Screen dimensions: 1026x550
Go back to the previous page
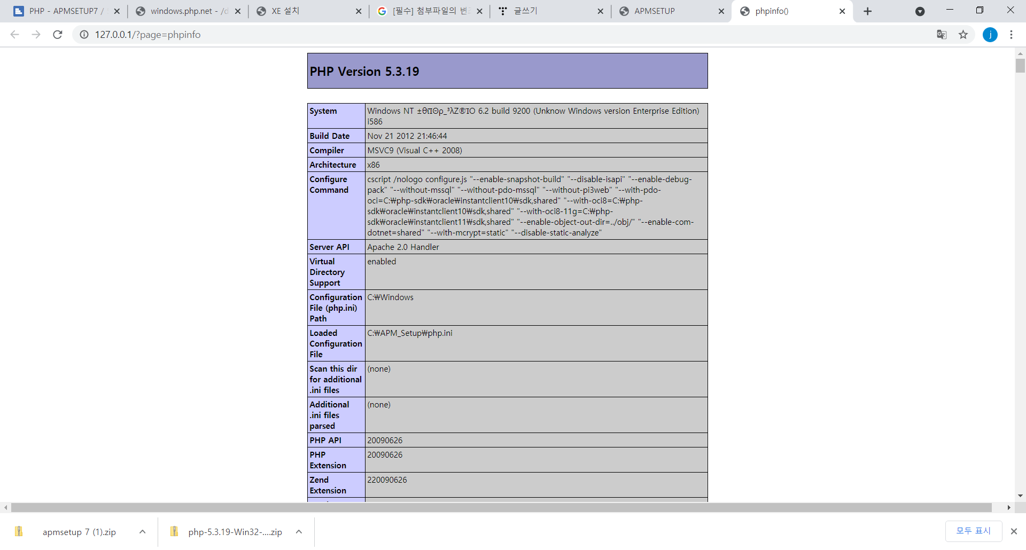15,35
